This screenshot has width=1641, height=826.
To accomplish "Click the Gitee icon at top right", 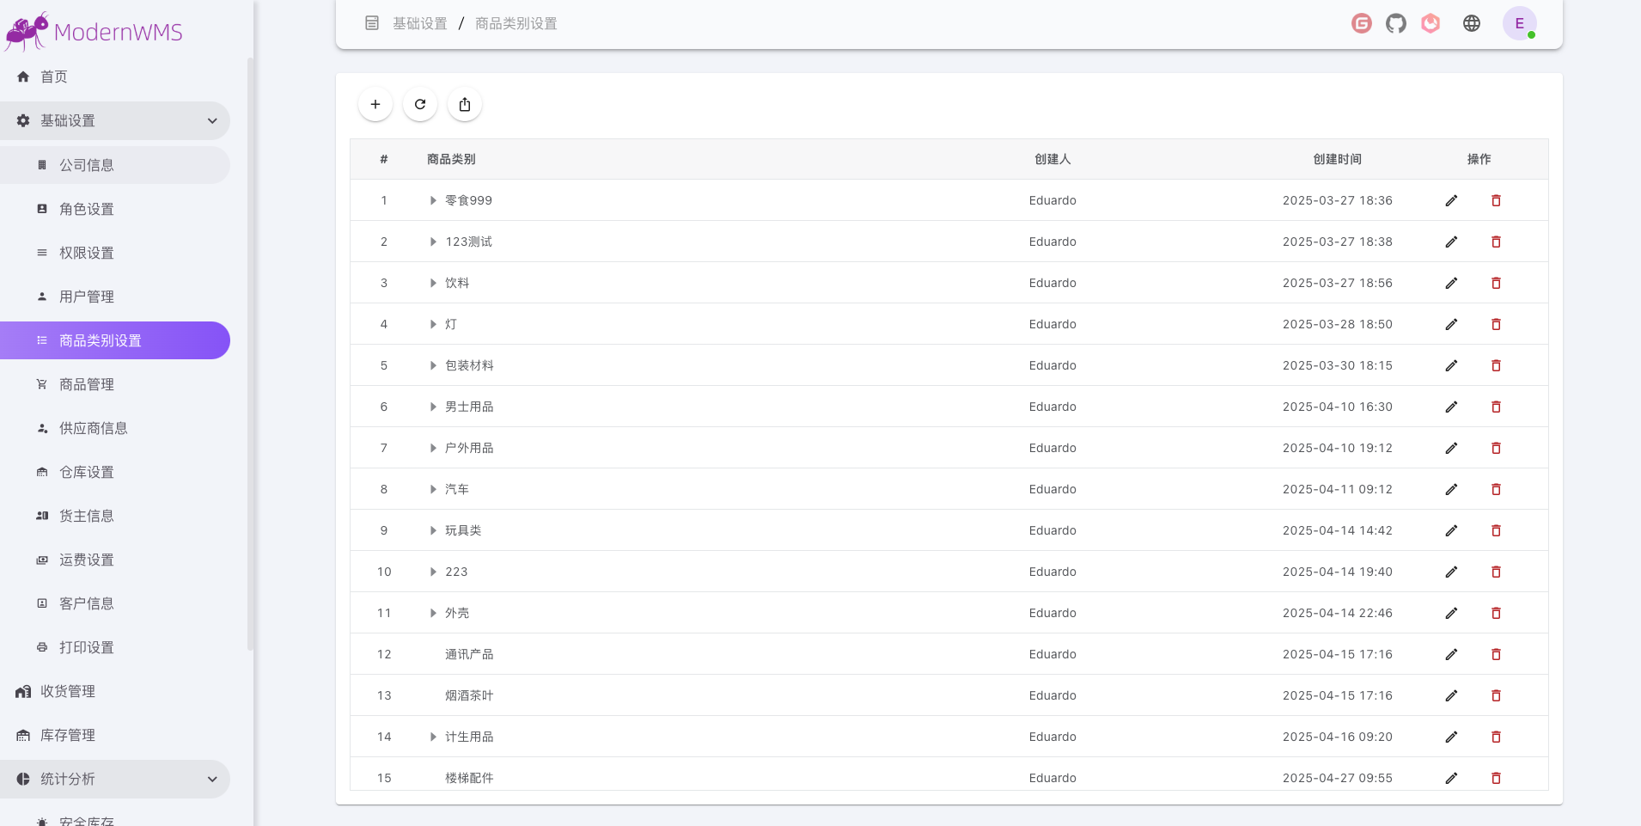I will pos(1360,23).
